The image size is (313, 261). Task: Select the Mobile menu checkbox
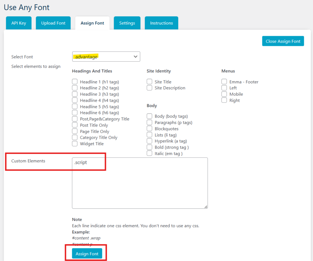point(224,94)
